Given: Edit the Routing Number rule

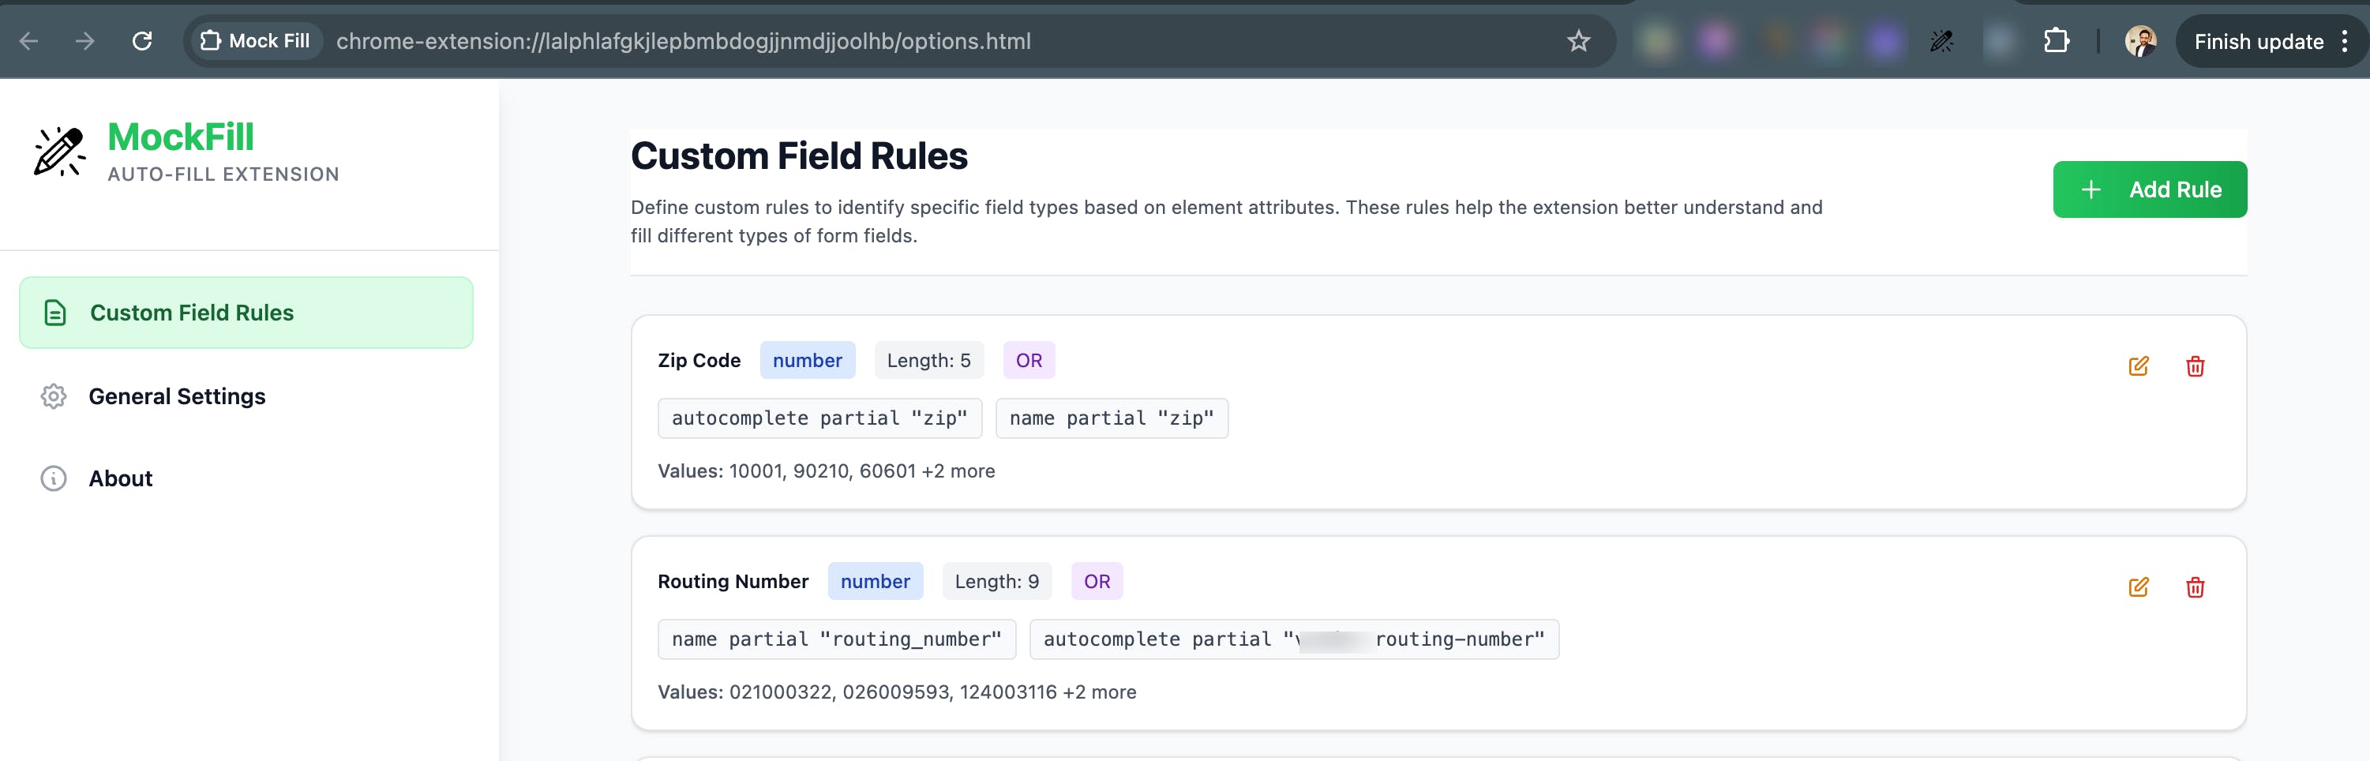Looking at the screenshot, I should click(x=2138, y=587).
